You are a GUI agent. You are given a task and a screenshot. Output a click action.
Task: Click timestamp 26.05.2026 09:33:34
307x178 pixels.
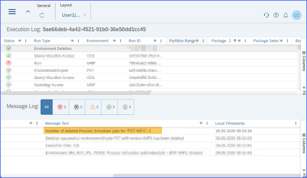tap(233, 131)
